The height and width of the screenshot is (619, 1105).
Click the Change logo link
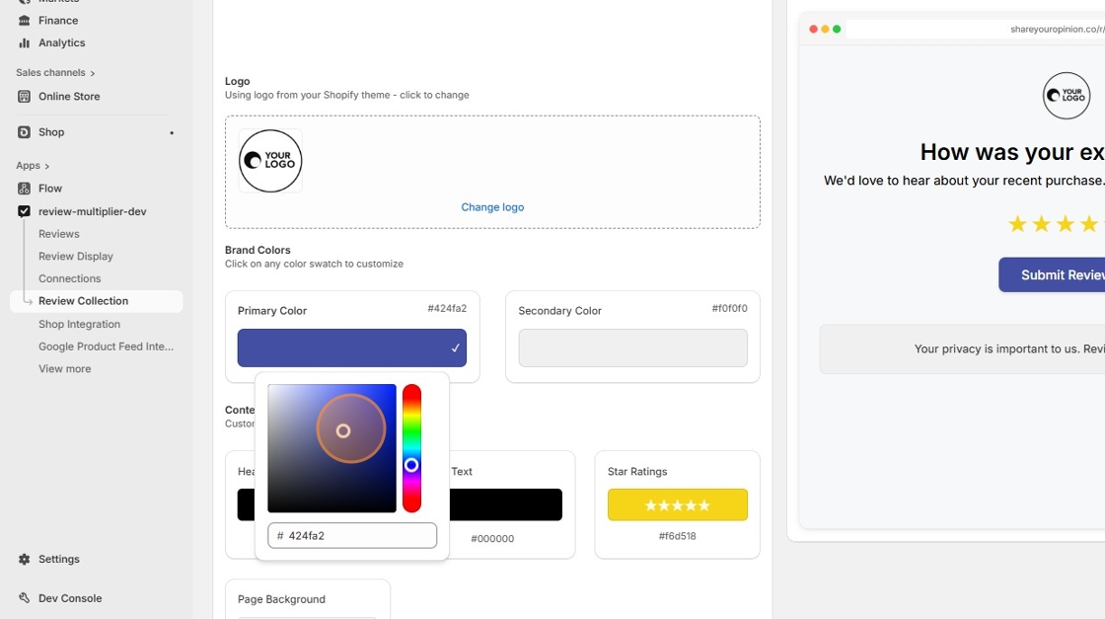tap(492, 206)
